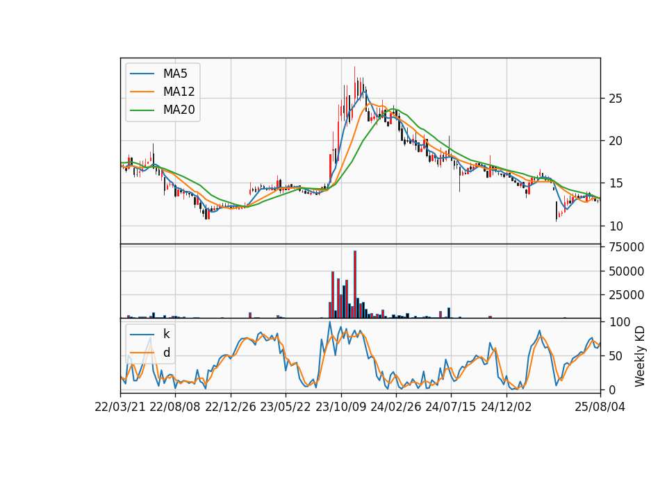Viewport: 667px width, 479px height.
Task: Click the 23/10/09 date tick label
Action: coord(340,407)
